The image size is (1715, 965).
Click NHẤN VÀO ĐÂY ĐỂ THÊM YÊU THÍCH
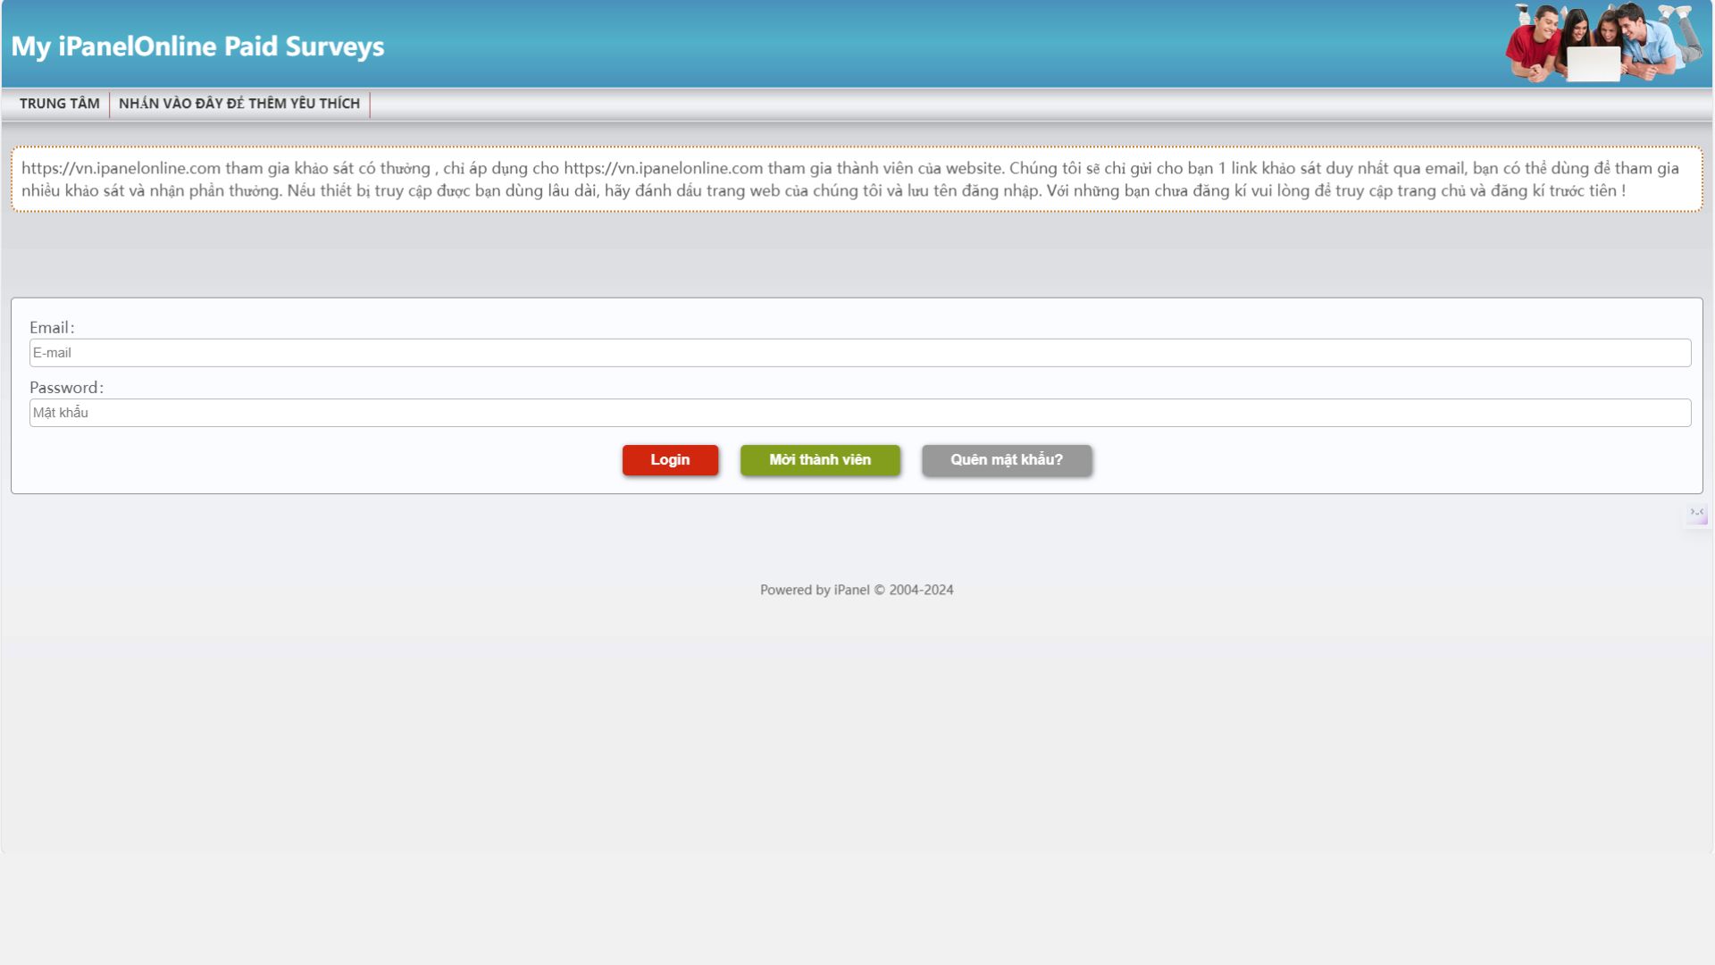click(x=239, y=104)
